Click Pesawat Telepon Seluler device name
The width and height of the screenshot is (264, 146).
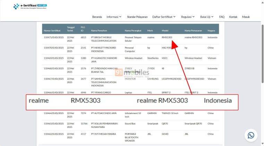(x=133, y=39)
